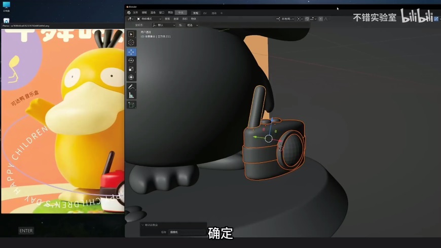This screenshot has height=248, width=441.
Task: Open the 默认 orientation dropdown in tool settings
Action: coord(164,25)
